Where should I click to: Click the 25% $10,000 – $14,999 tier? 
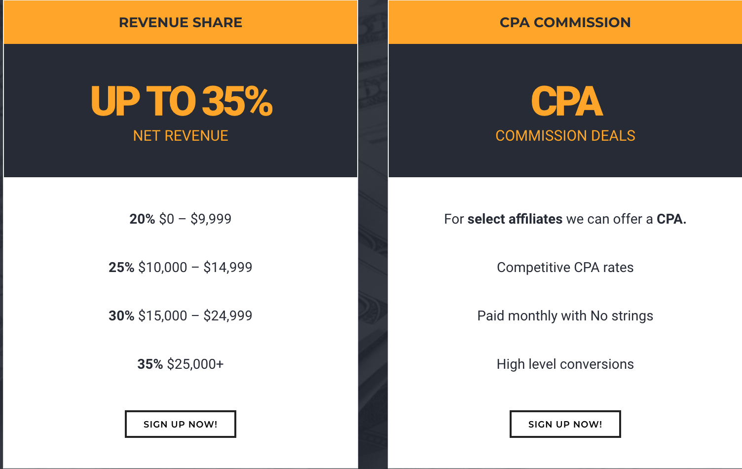tap(181, 267)
